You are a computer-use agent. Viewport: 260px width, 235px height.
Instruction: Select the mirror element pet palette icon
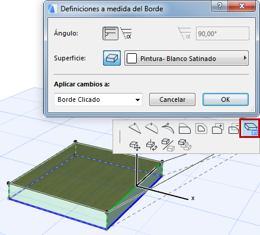point(168,145)
